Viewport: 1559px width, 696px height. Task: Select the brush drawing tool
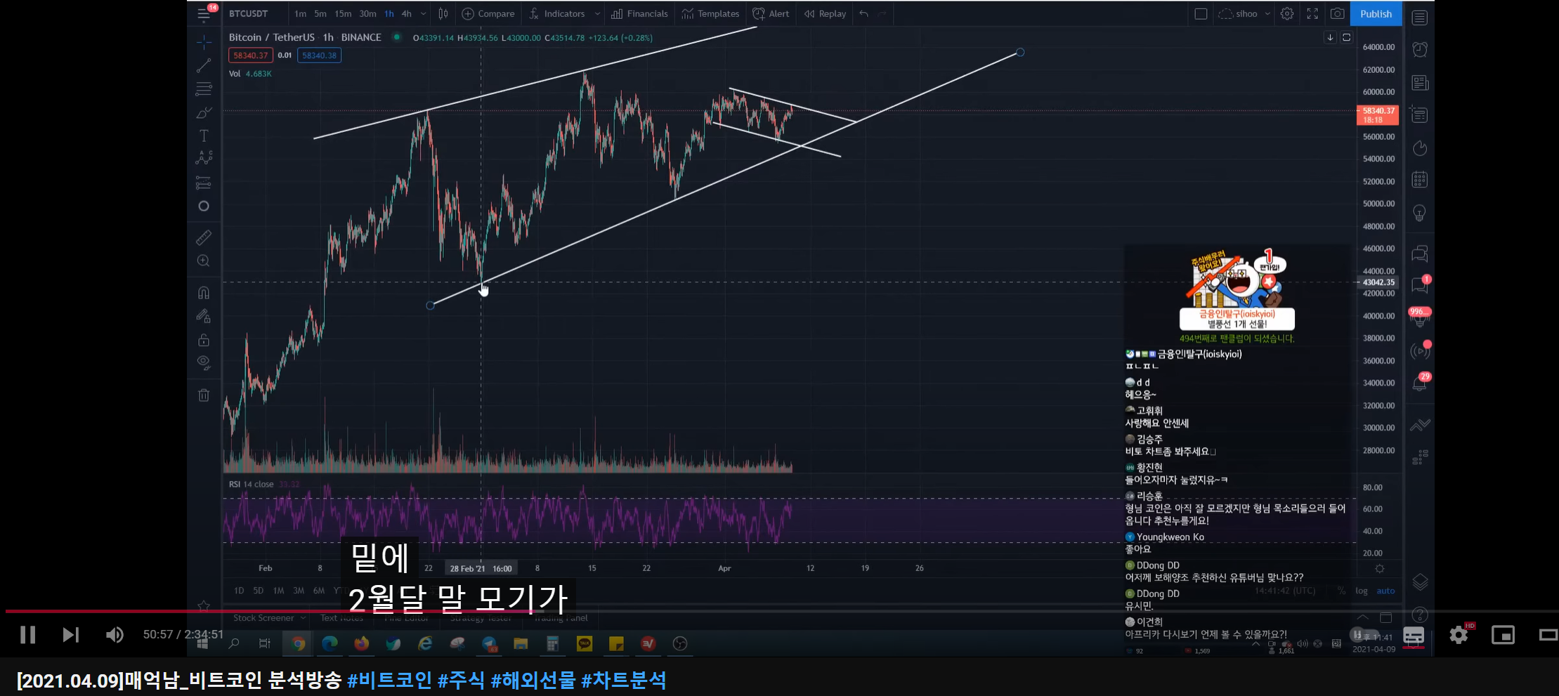(204, 112)
